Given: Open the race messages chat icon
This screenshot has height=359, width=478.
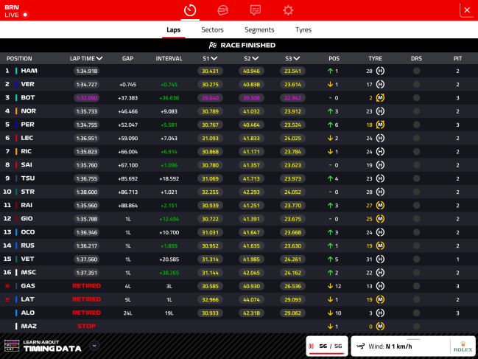Looking at the screenshot, I should click(x=256, y=10).
